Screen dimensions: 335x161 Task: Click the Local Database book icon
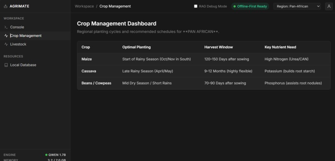[6, 65]
